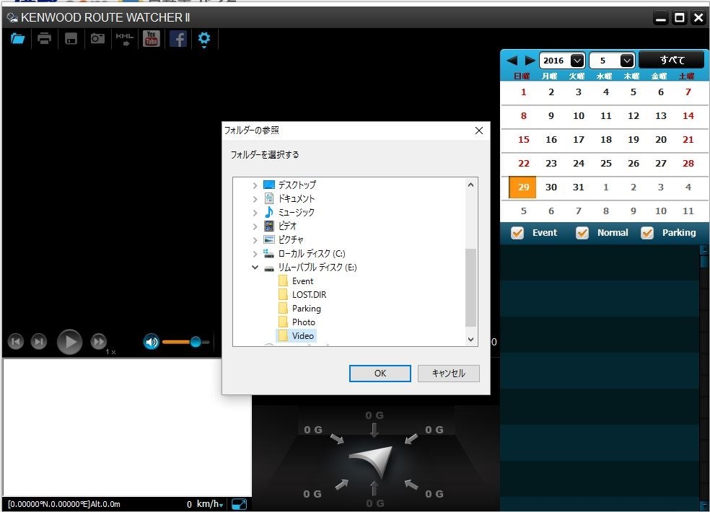The width and height of the screenshot is (710, 512).
Task: Expand the ミュージック tree node
Action: pyautogui.click(x=255, y=213)
